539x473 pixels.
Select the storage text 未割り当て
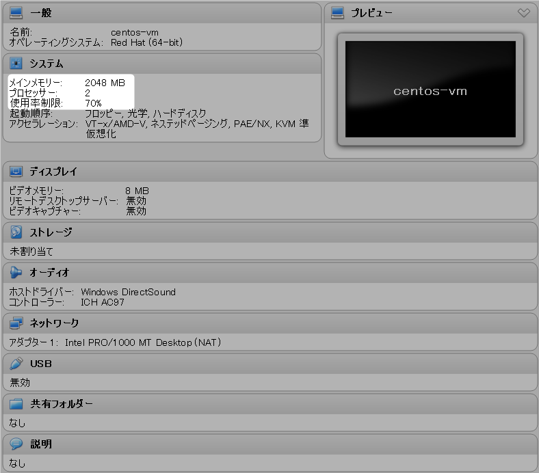pos(31,252)
